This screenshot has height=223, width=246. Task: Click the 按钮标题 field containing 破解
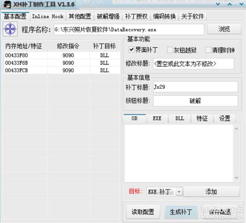[x=195, y=101]
